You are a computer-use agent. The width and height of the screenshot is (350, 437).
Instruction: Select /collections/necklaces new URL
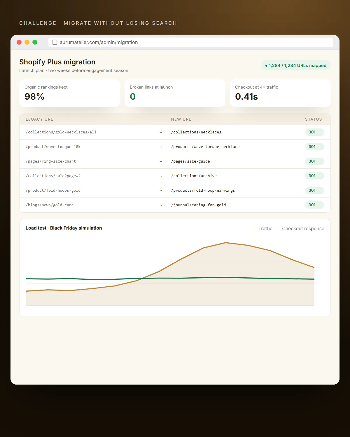[x=196, y=132]
